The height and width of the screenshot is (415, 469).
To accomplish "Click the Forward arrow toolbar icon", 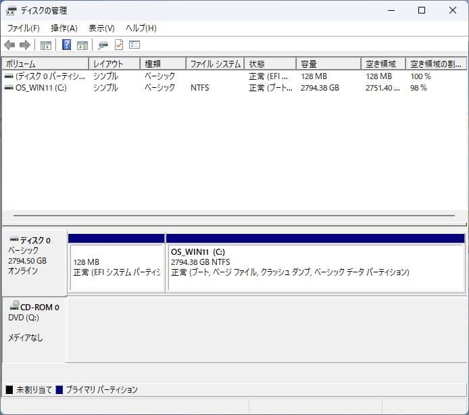I will click(25, 45).
